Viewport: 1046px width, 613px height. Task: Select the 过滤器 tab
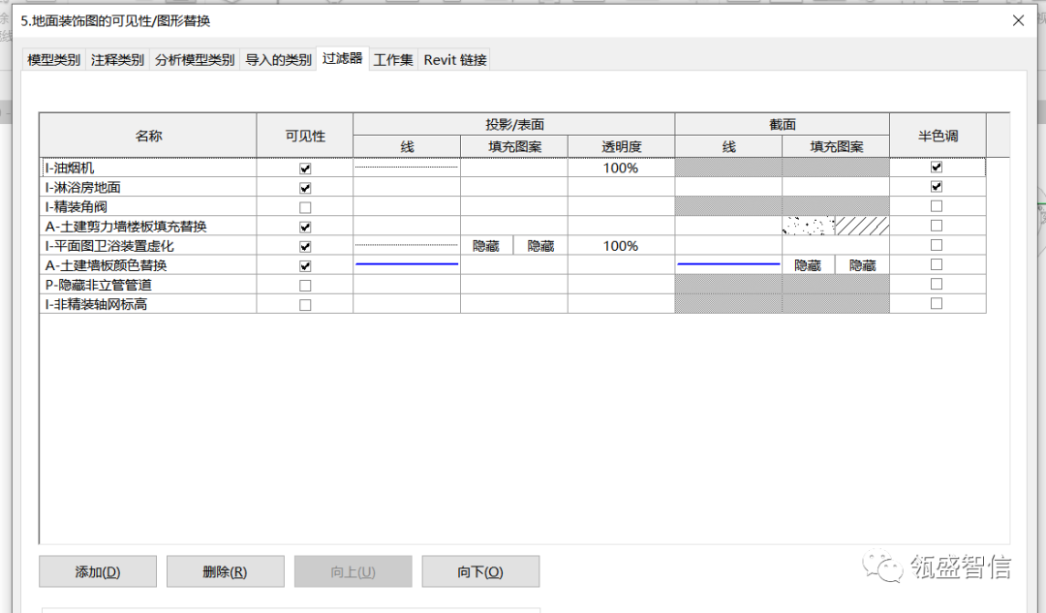pos(342,58)
